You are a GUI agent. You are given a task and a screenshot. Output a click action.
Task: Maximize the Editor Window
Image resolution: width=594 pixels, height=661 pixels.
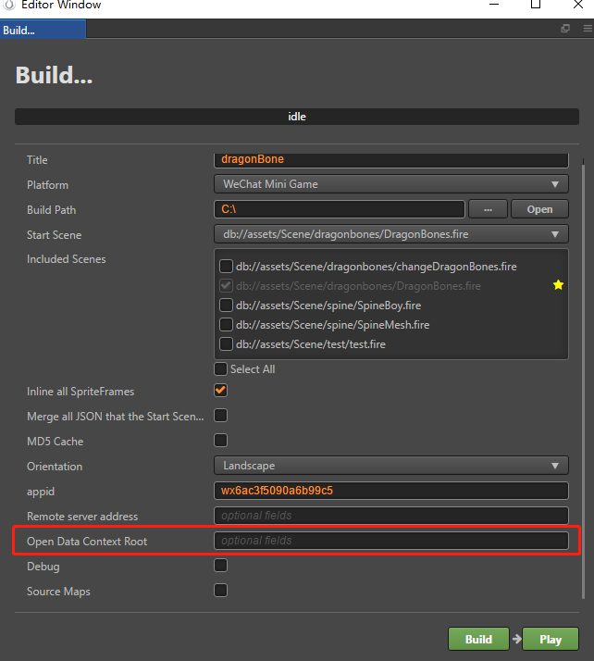(x=536, y=6)
